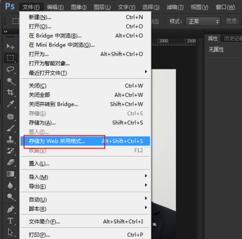Open the 窗口 menu
Screen dimensions: 242x239
(x=225, y=7)
